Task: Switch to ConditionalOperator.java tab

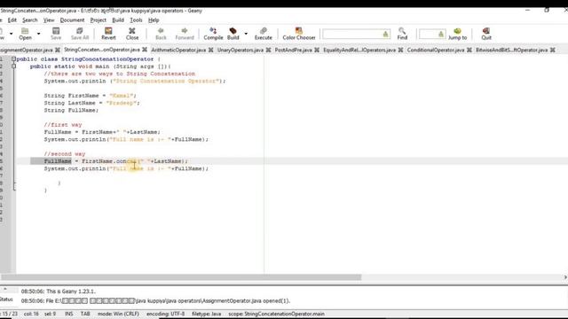Action: [436, 50]
